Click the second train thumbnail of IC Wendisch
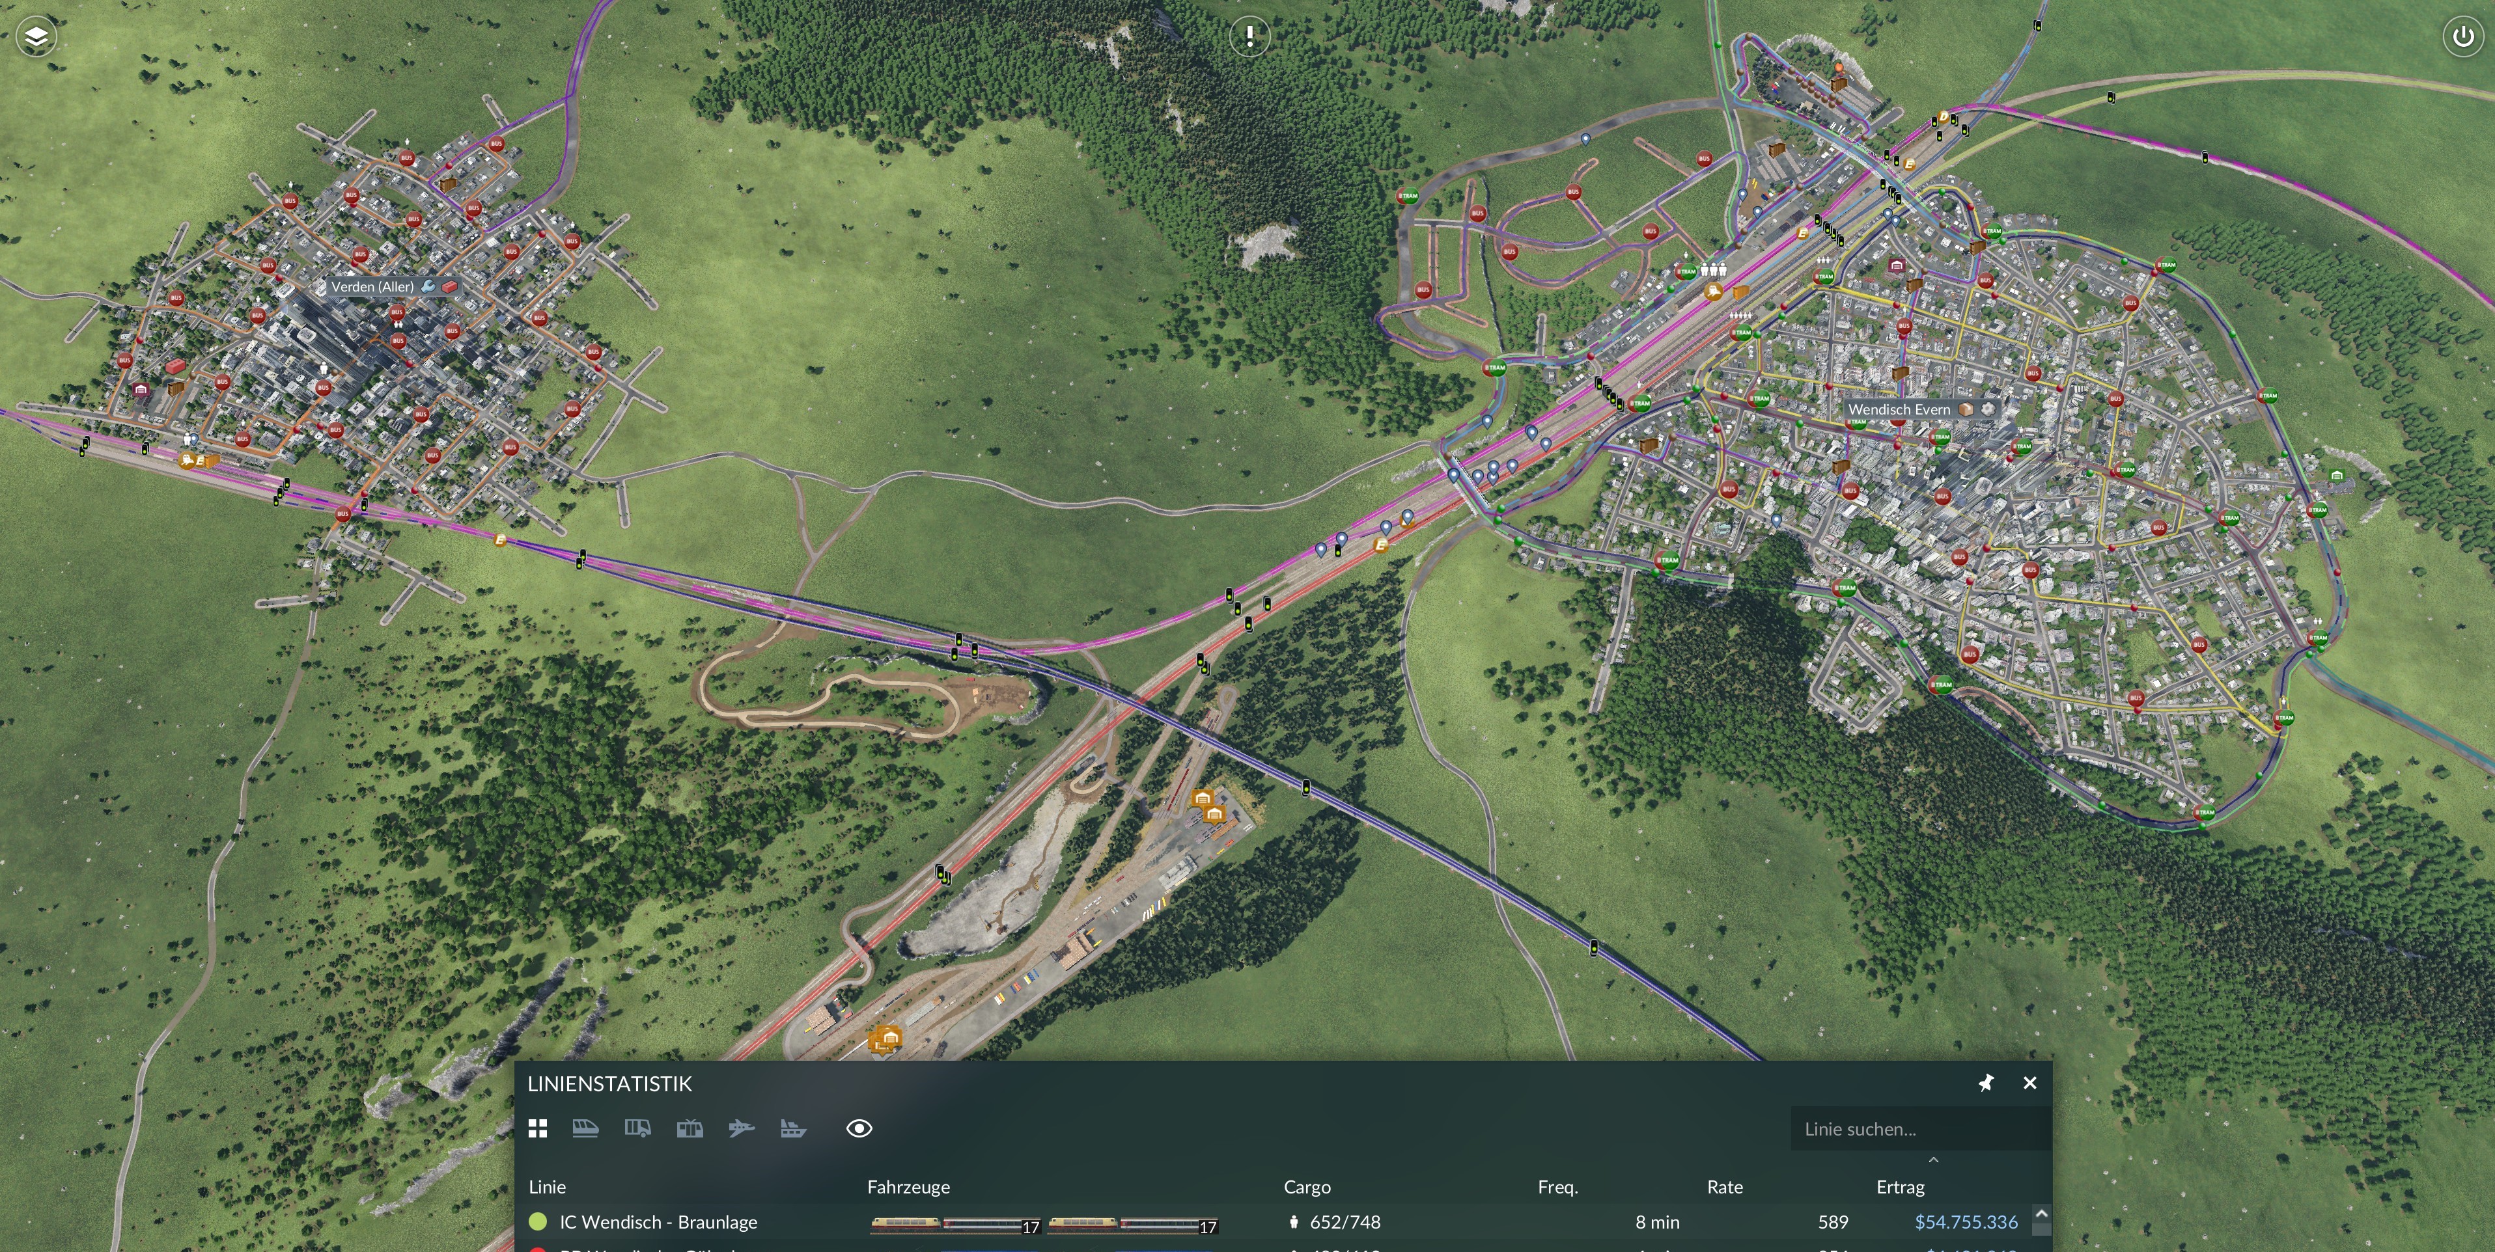 [1132, 1225]
